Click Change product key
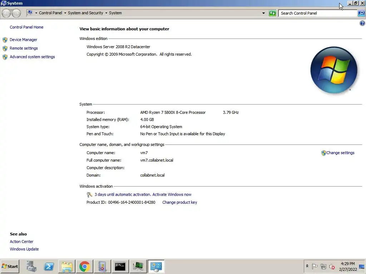 click(x=179, y=202)
